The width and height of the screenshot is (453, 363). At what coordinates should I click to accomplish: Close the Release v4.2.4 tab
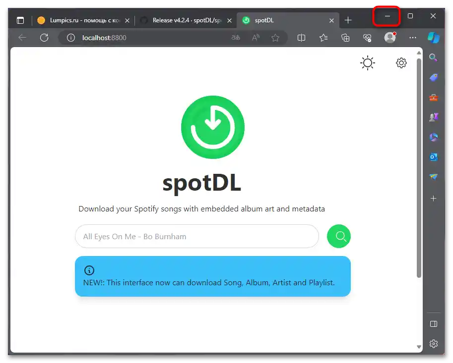[229, 20]
